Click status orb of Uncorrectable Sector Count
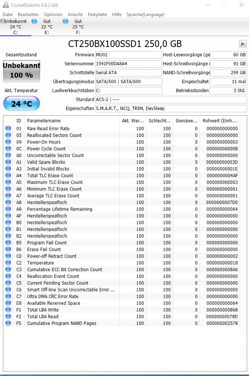Viewport: 249px width, 376px height. pyautogui.click(x=8, y=155)
